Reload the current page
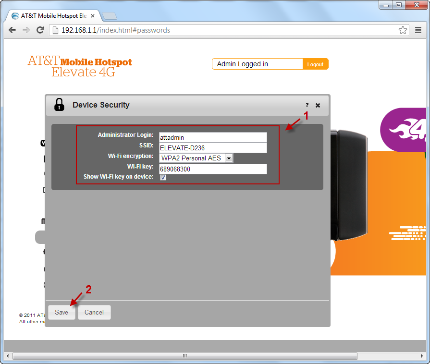Screen dimensions: 430x364 tap(40, 30)
